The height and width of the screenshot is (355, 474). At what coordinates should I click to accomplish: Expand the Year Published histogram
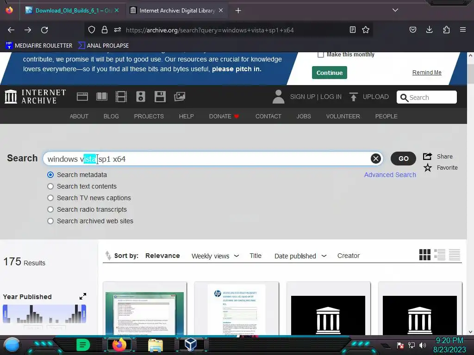pos(83,296)
